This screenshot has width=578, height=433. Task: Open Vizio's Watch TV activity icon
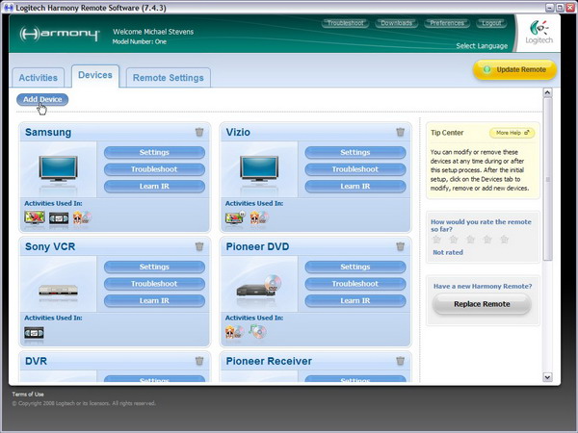tap(235, 217)
